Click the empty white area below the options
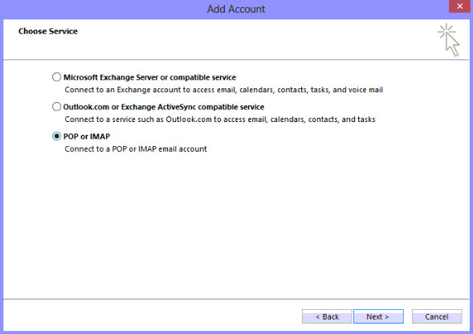The image size is (473, 334). coord(236,226)
